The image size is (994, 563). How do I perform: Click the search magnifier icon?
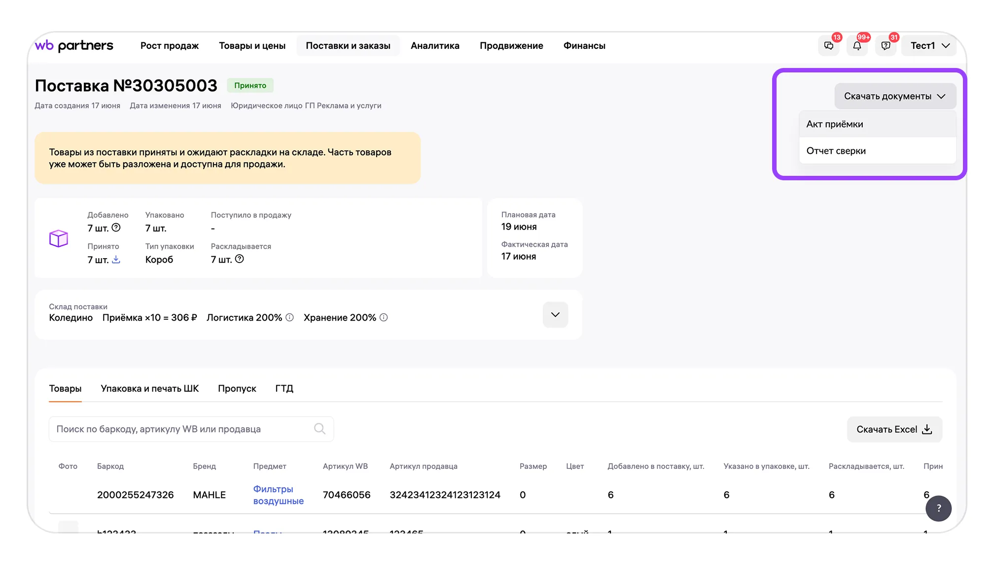319,429
